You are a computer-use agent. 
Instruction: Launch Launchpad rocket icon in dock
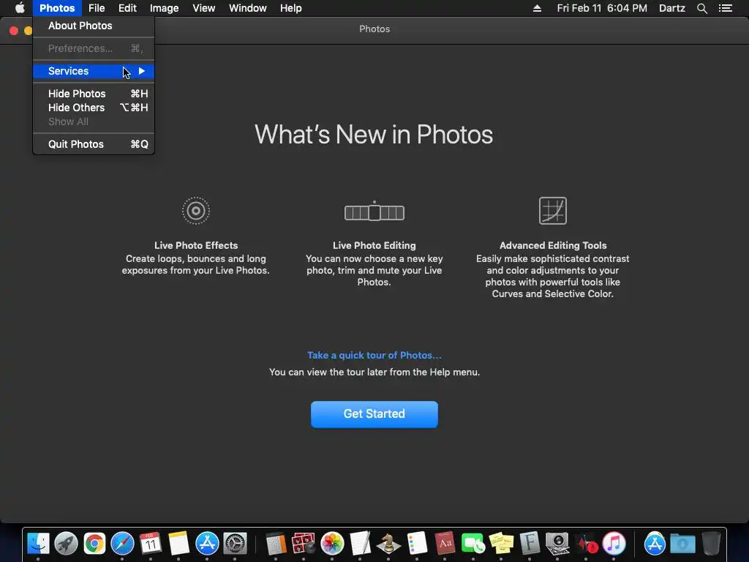[x=66, y=544]
